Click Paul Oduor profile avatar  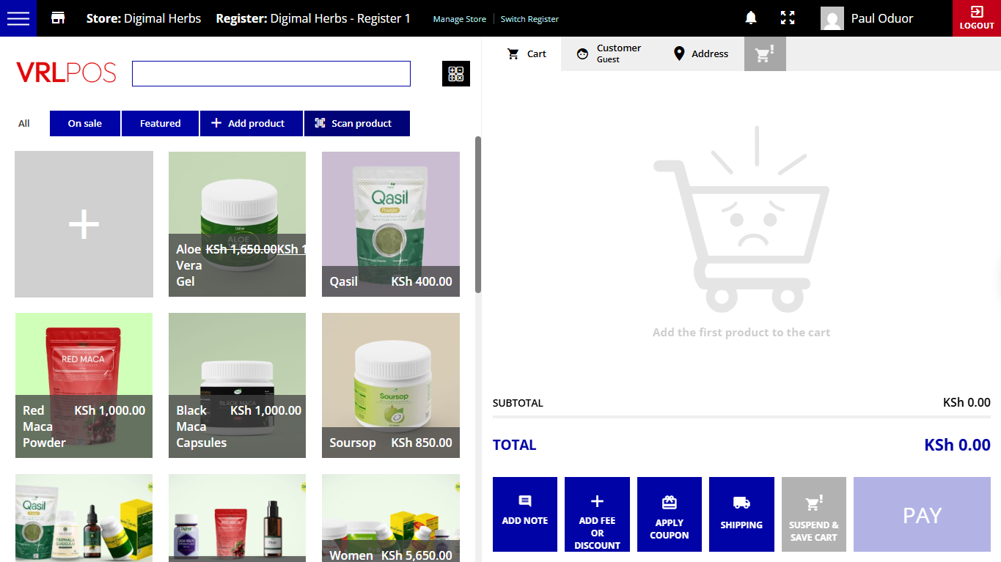click(832, 19)
